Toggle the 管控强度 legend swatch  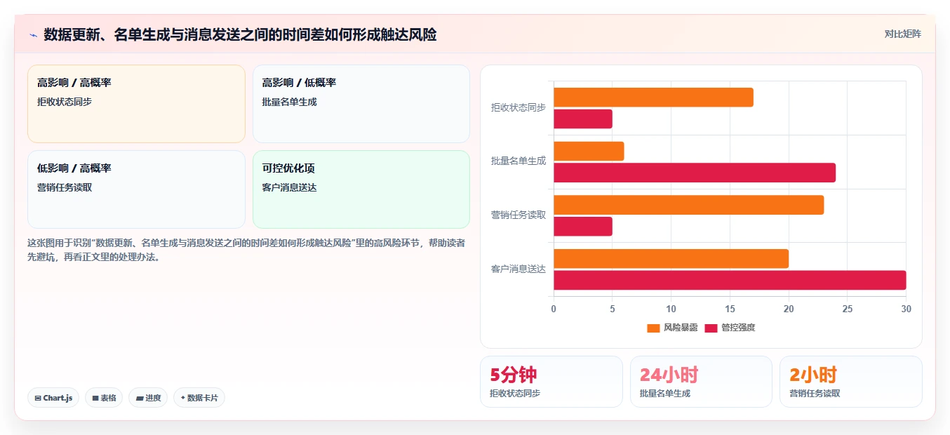click(x=711, y=328)
